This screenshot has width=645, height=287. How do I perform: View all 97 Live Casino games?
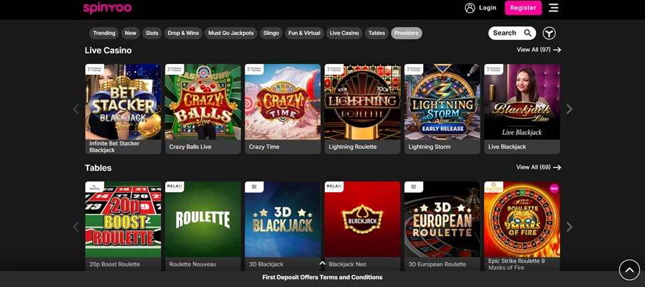tap(539, 49)
